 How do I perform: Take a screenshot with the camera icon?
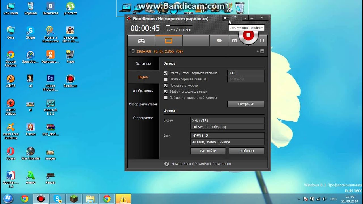coord(234,41)
